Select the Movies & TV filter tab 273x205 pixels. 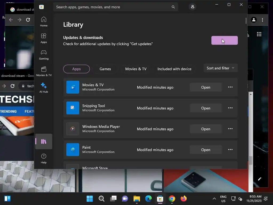click(x=136, y=69)
